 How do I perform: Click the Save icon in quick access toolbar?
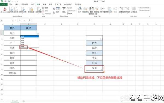[x=5, y=1]
